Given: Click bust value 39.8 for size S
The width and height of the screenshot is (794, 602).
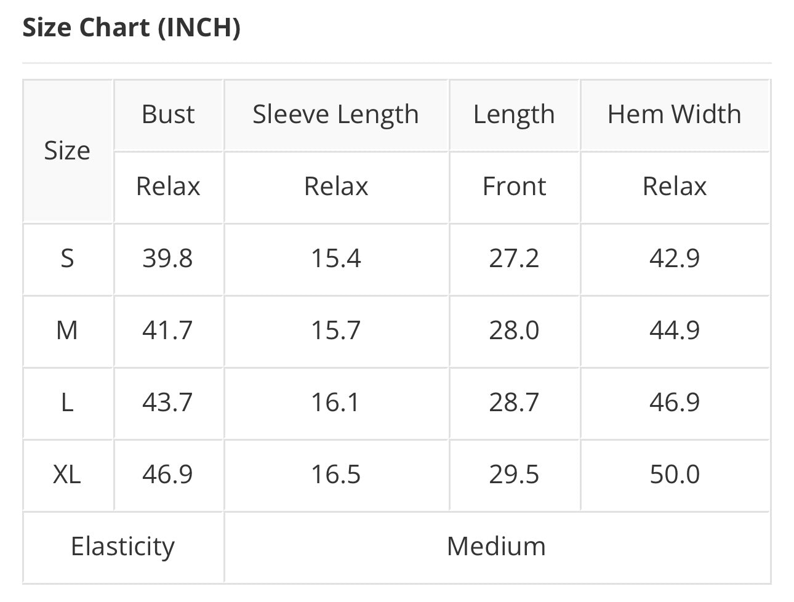Looking at the screenshot, I should coord(167,259).
